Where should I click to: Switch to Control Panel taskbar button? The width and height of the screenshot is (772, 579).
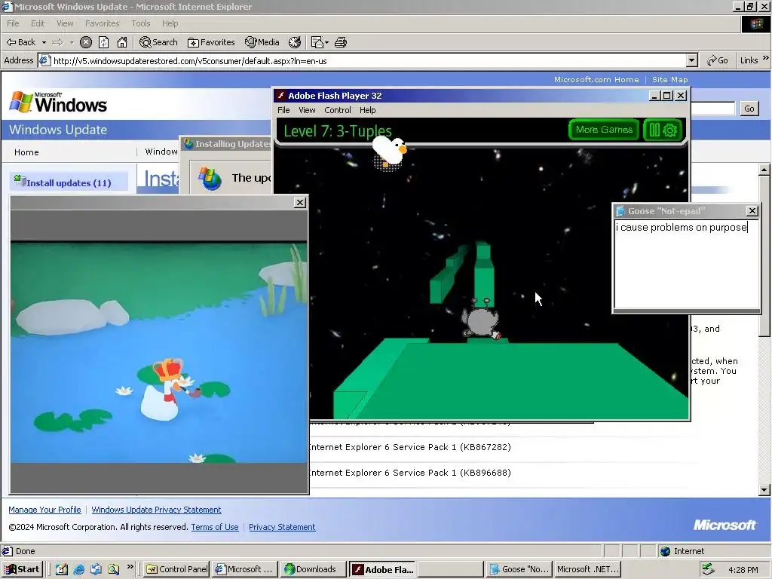(176, 569)
